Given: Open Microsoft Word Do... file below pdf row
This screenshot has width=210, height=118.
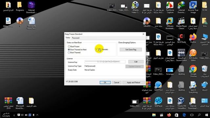Looking at the screenshot, I should coord(31,23).
